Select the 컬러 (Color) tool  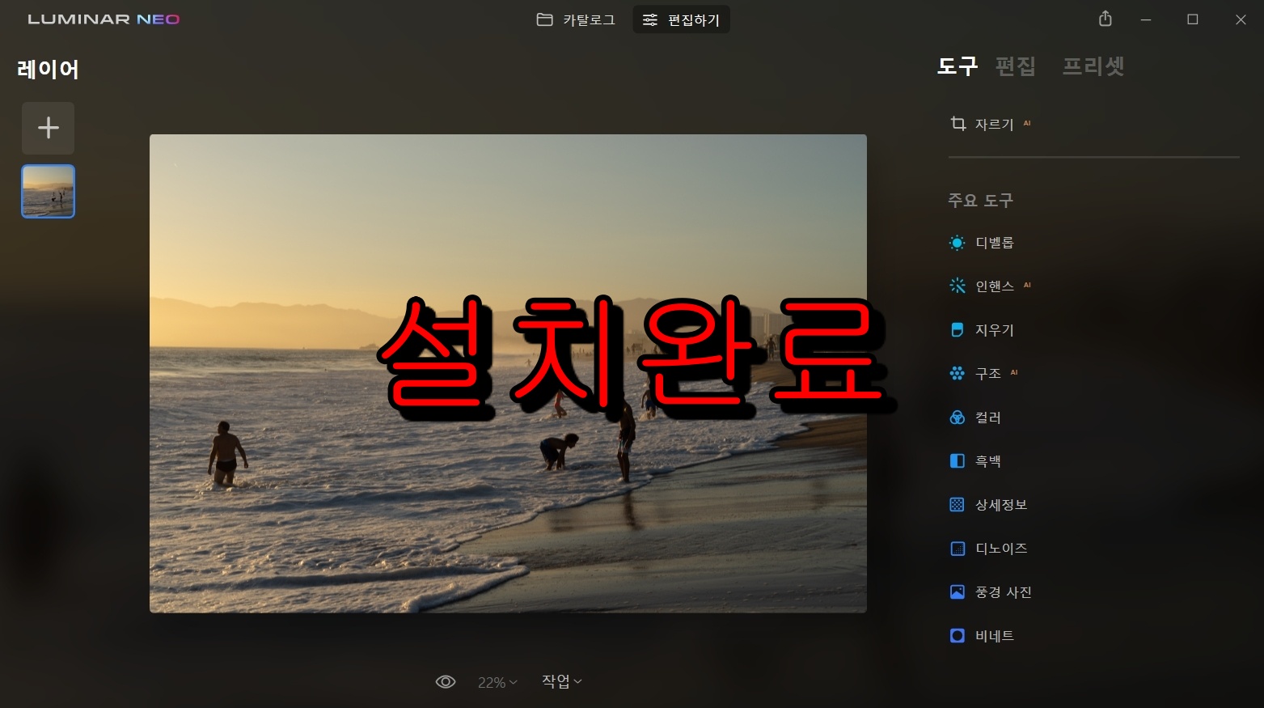click(x=987, y=417)
